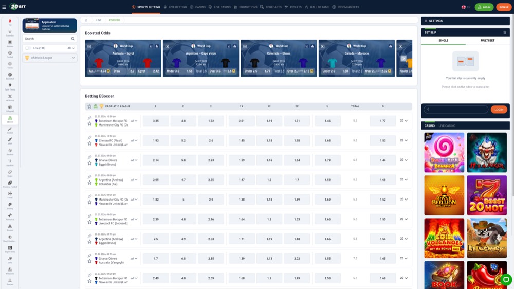Click the orange Sign Up button
514x289 pixels.
point(504,7)
